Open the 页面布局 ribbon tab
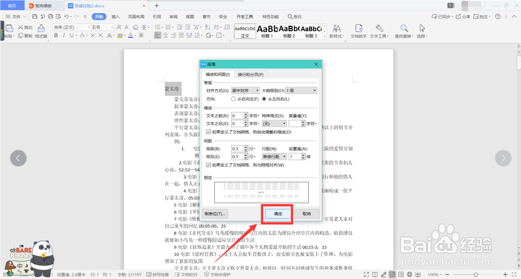Image resolution: width=521 pixels, height=279 pixels. [136, 17]
